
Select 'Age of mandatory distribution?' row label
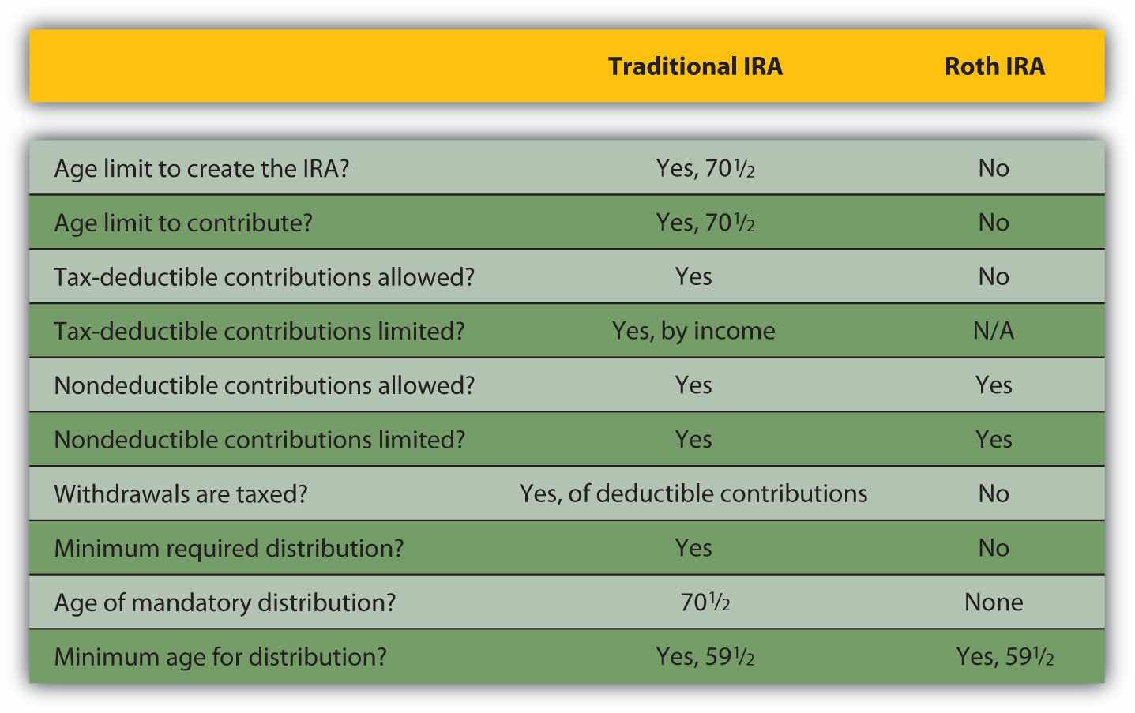(x=225, y=603)
